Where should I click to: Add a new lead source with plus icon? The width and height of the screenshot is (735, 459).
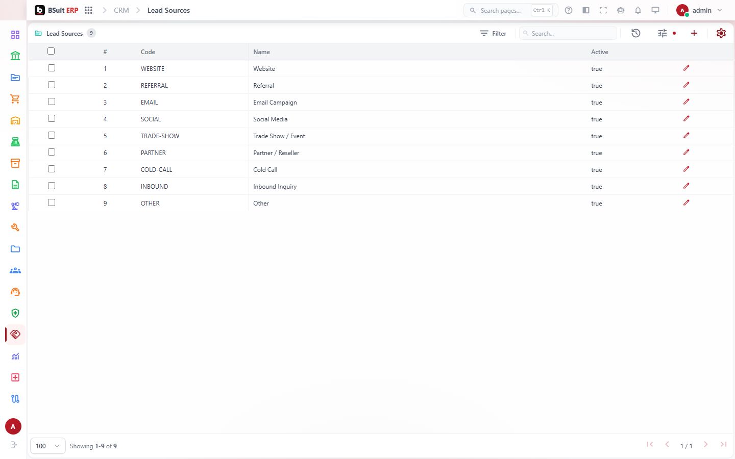(694, 33)
